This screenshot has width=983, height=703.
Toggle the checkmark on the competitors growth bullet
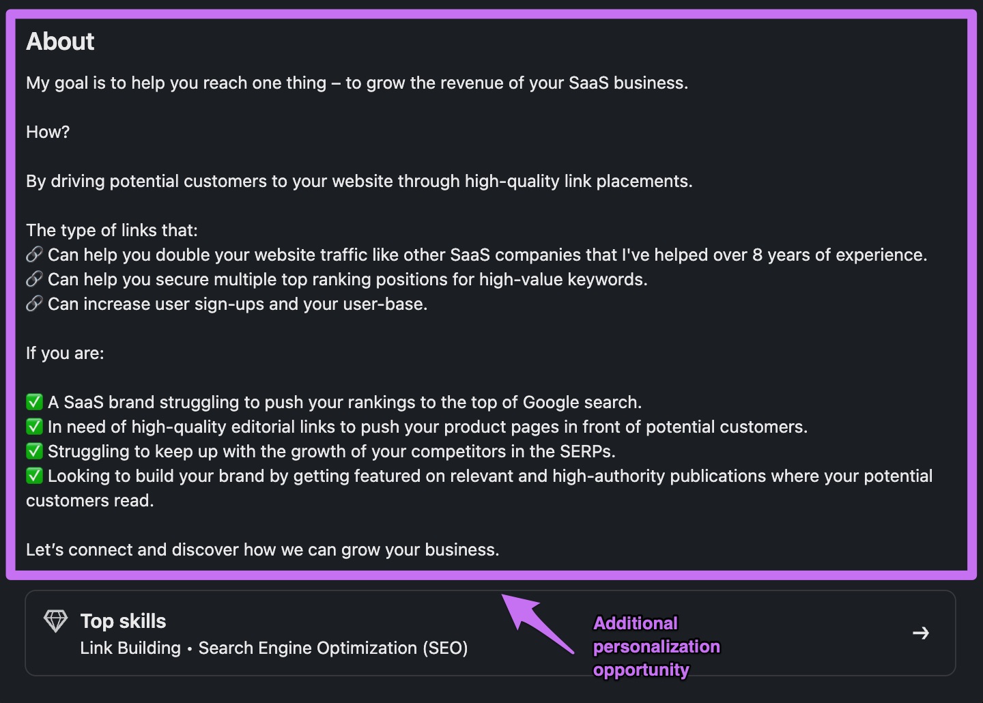coord(34,451)
